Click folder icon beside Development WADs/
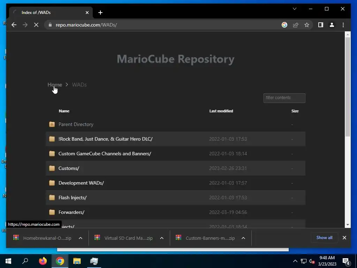357x268 pixels. coord(52,183)
